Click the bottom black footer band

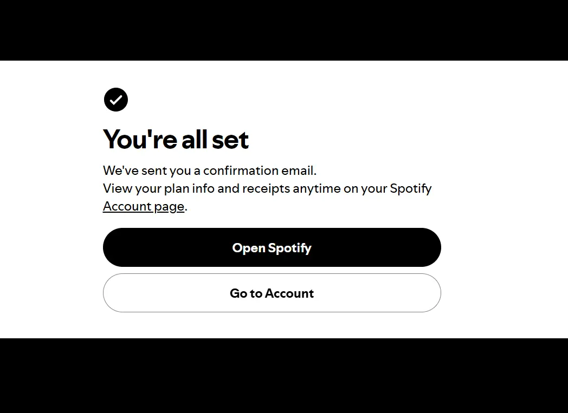[284, 376]
